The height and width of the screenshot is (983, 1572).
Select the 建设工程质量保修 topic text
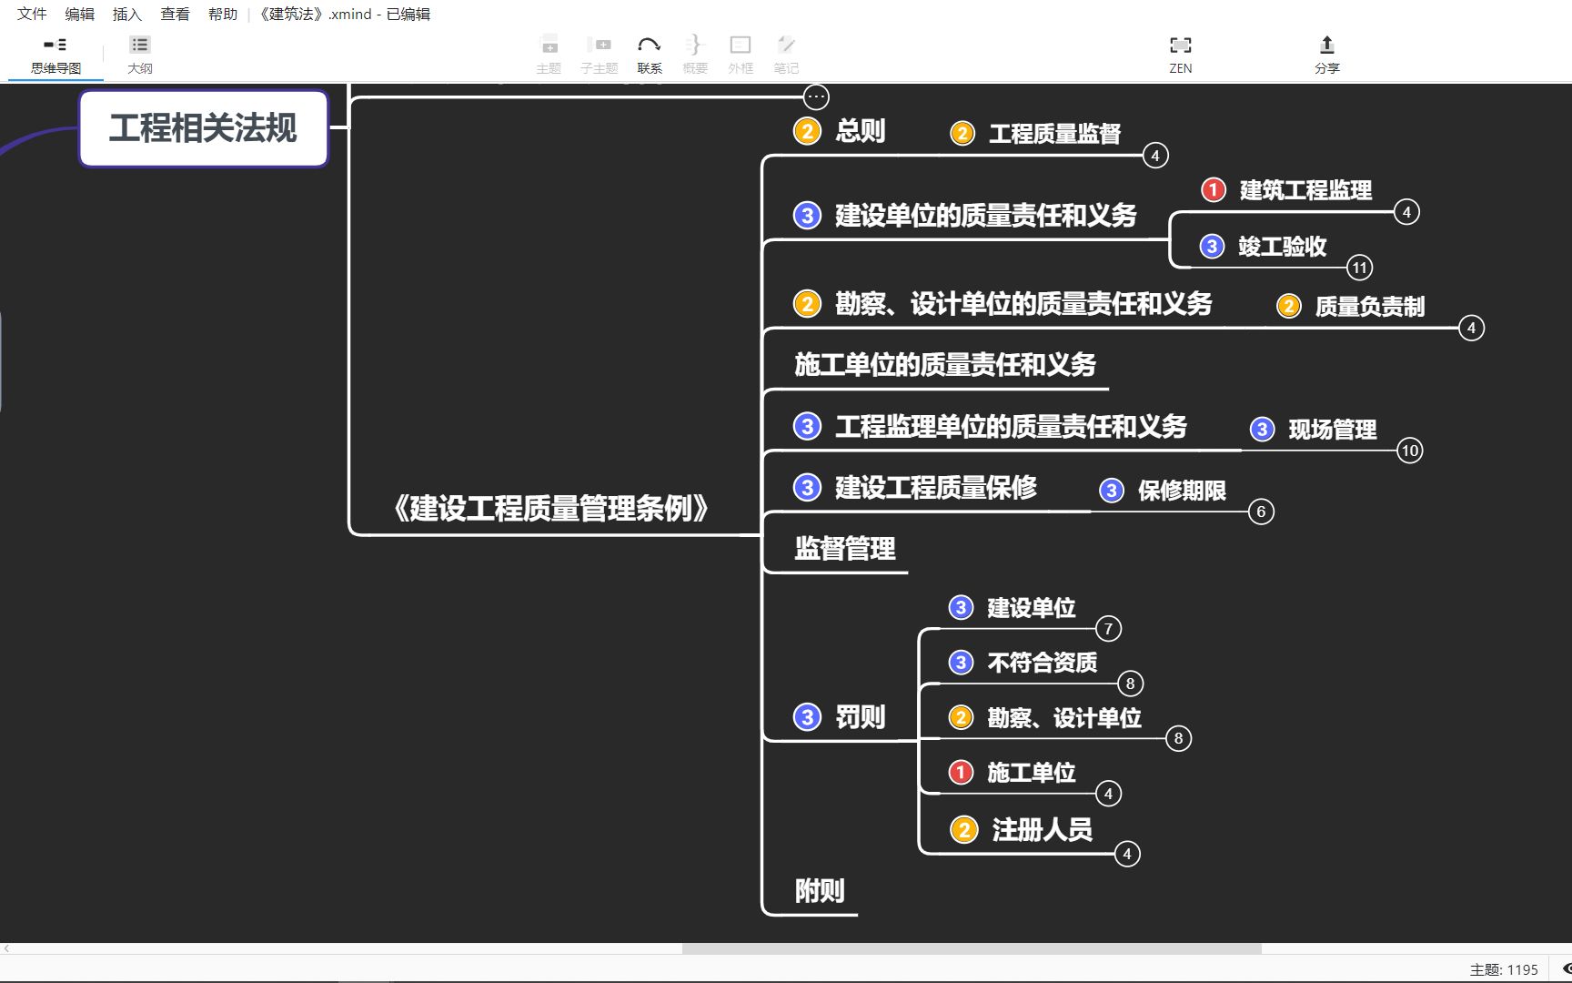point(936,488)
